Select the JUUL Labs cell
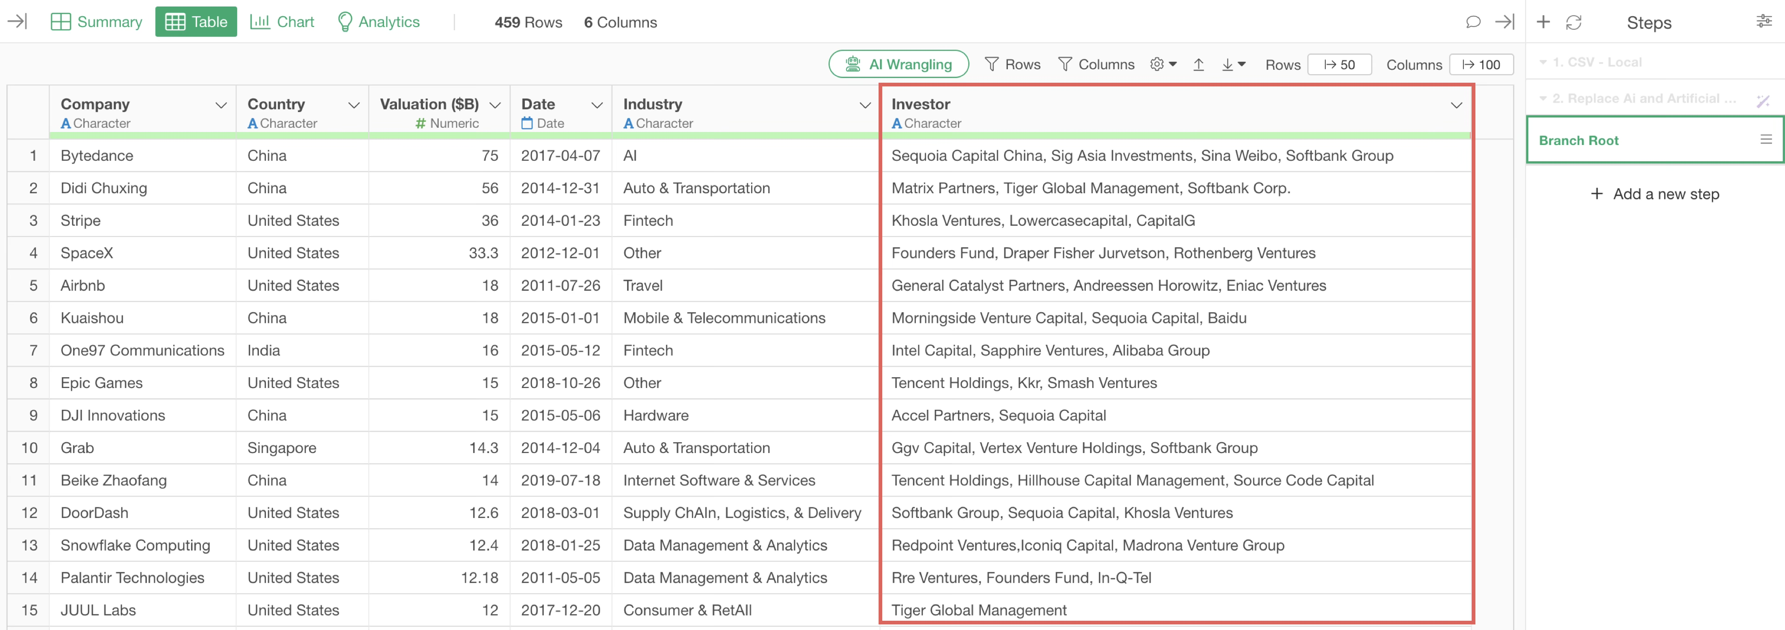This screenshot has height=630, width=1785. pos(143,611)
